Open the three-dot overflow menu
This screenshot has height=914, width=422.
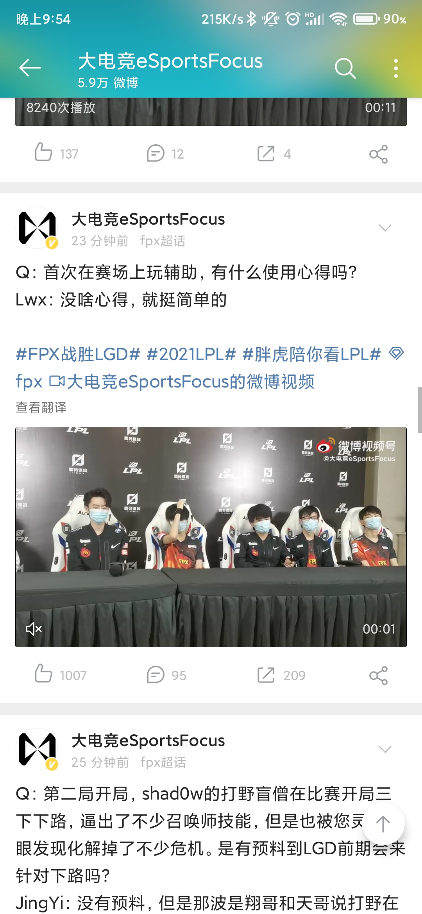[x=396, y=68]
